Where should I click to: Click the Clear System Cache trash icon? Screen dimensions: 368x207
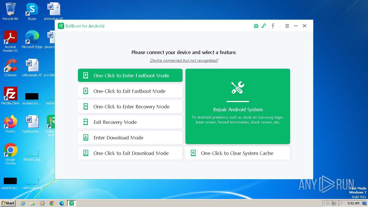[x=193, y=153]
